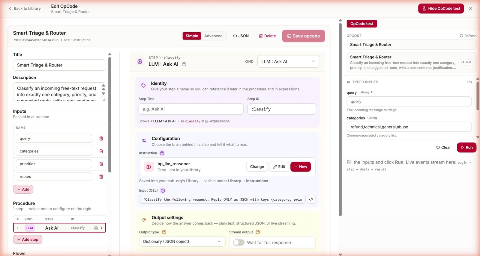Click the v1.0.0 version badge
Viewport: 480px width, 256px height.
pyautogui.click(x=466, y=62)
